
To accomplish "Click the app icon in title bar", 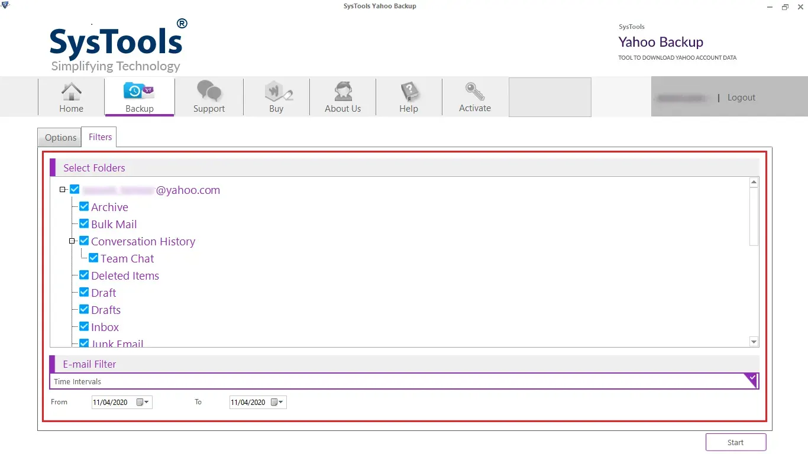I will tap(5, 5).
